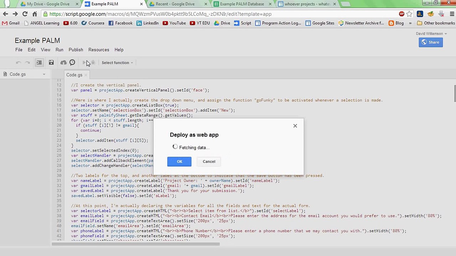Click the browser address bar URL
456x256 pixels.
pos(161,14)
